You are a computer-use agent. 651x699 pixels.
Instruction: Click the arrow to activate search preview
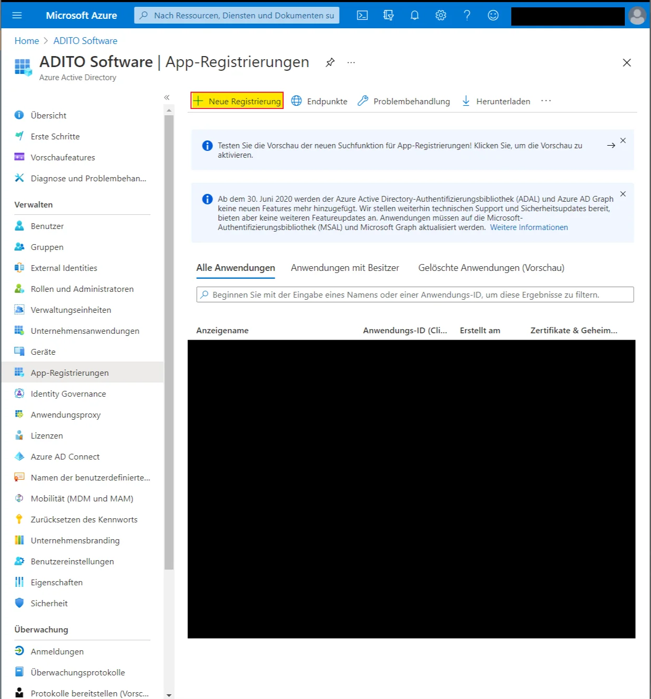pyautogui.click(x=611, y=146)
